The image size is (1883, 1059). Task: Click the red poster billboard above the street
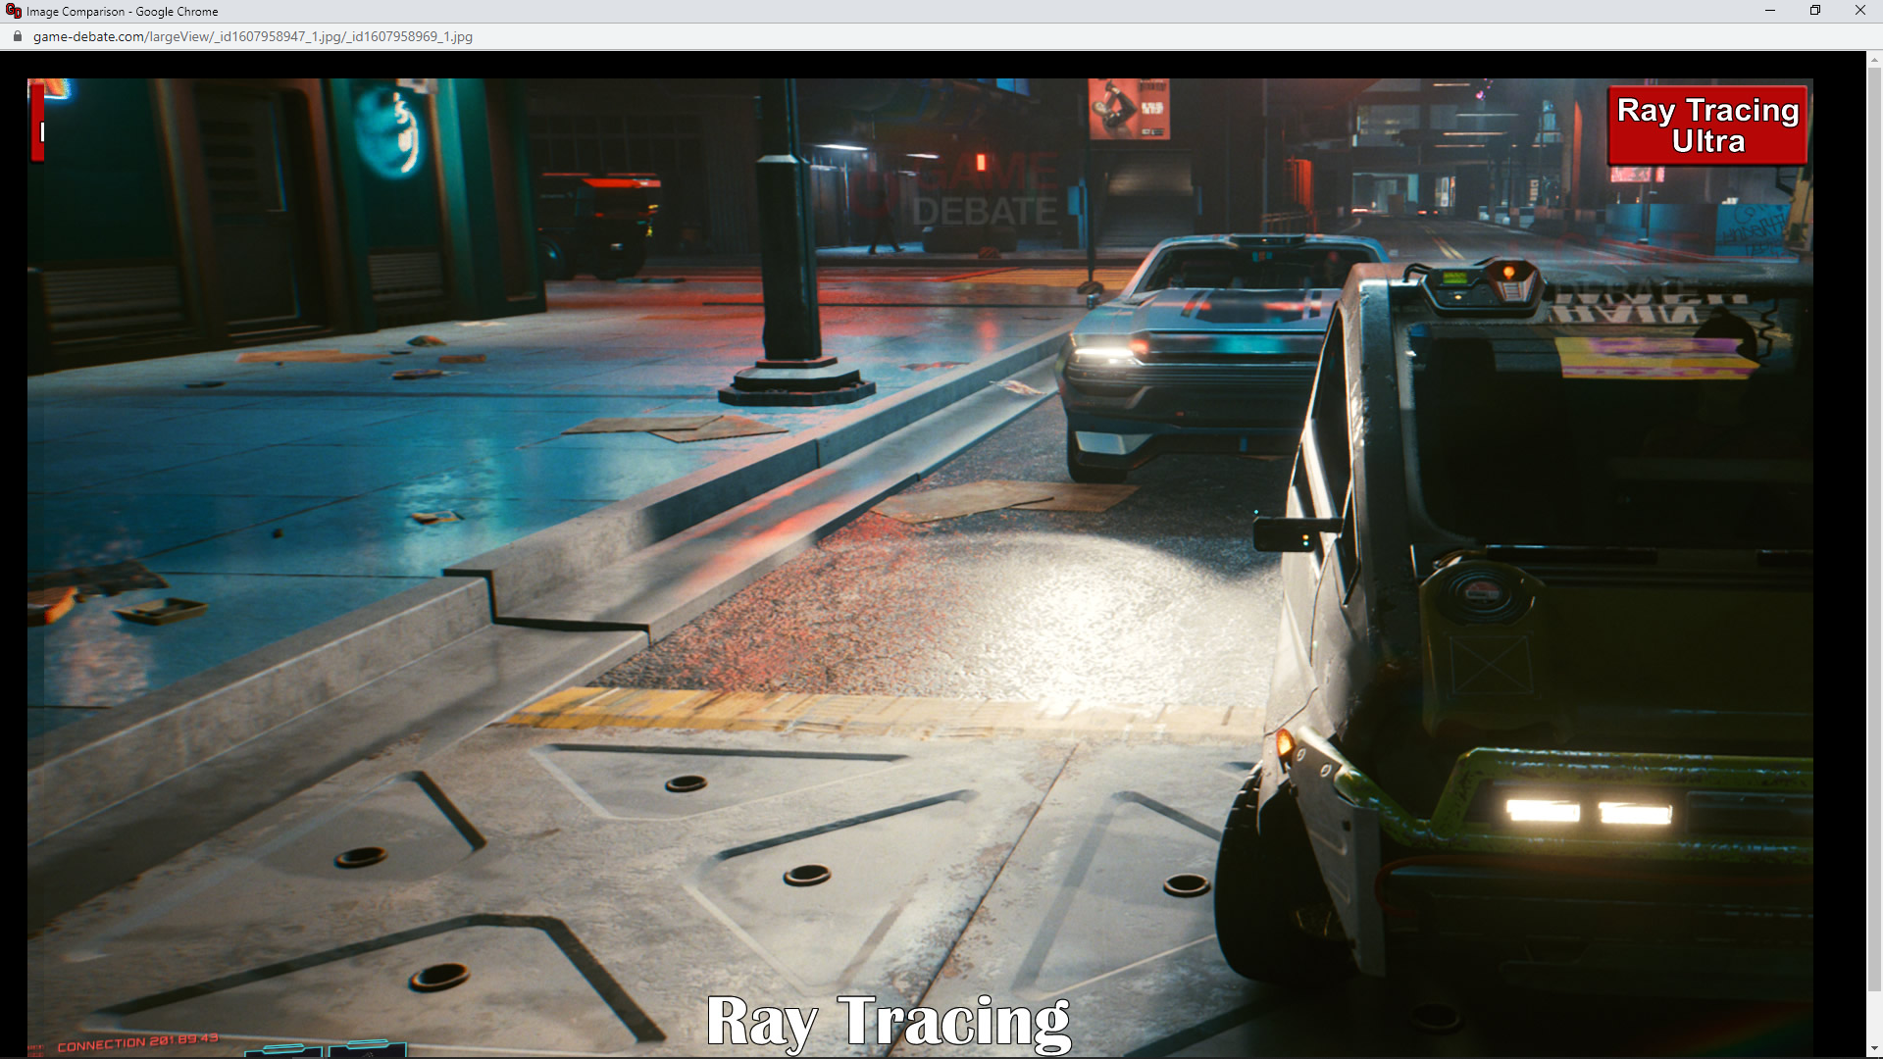(x=1129, y=109)
